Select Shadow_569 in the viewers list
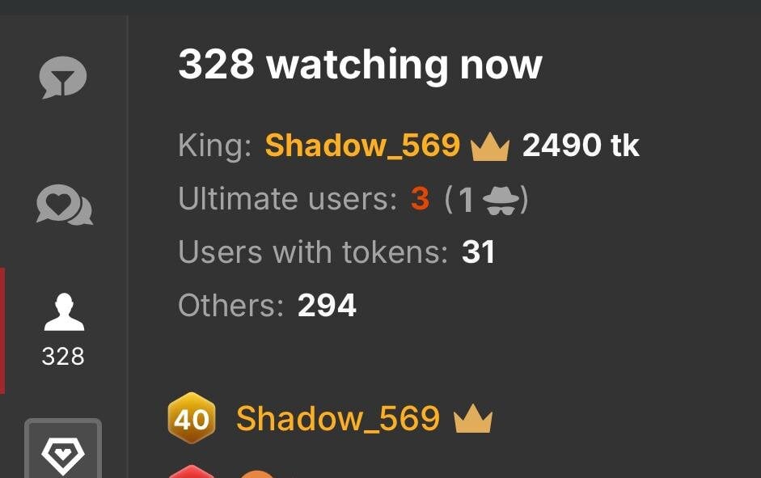This screenshot has width=761, height=478. coord(338,418)
